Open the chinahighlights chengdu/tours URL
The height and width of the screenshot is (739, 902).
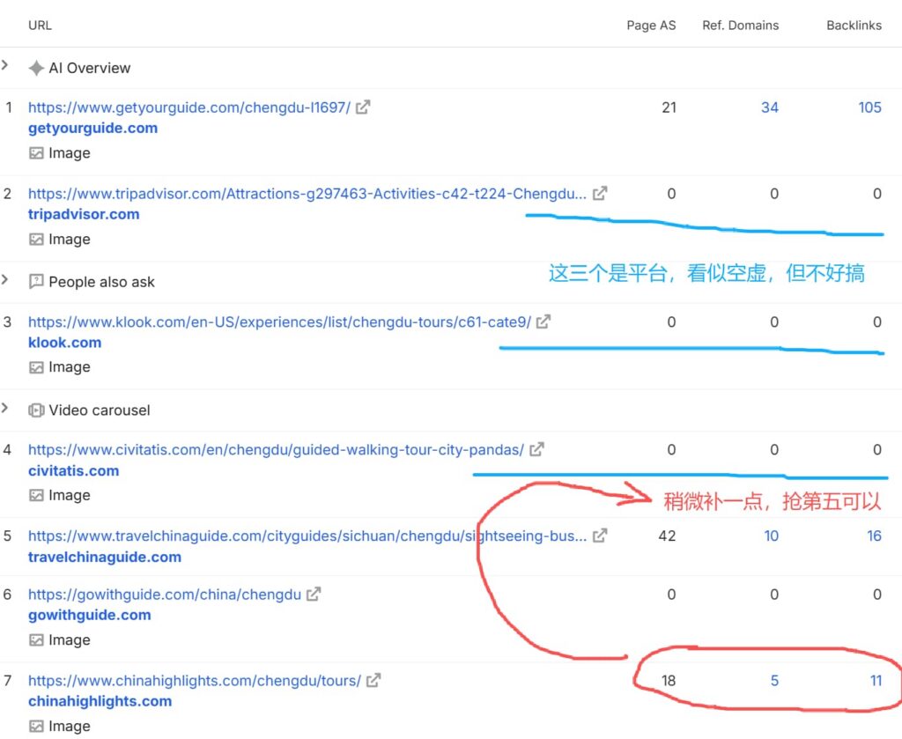coord(195,681)
